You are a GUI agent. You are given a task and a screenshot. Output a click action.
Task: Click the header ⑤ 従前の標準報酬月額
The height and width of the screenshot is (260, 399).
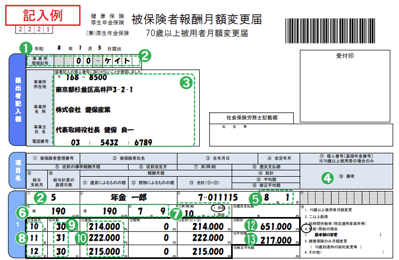pos(78,167)
